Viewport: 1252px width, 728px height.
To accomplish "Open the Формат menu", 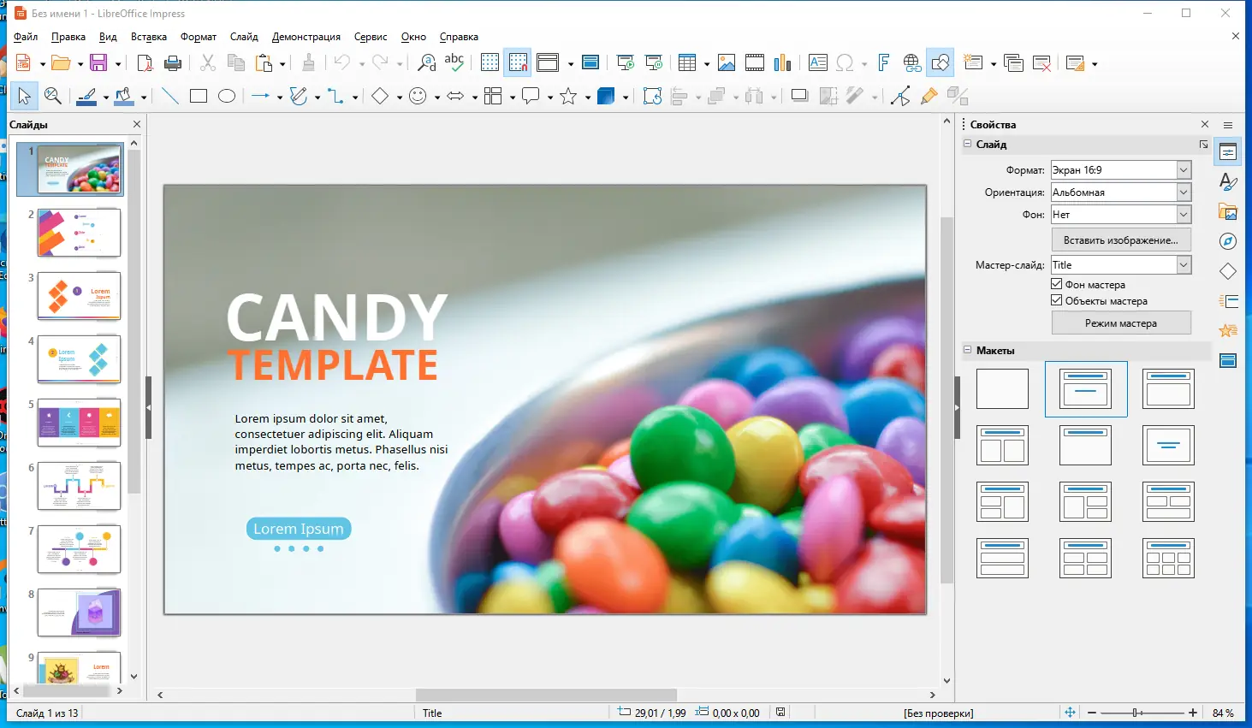I will (199, 37).
